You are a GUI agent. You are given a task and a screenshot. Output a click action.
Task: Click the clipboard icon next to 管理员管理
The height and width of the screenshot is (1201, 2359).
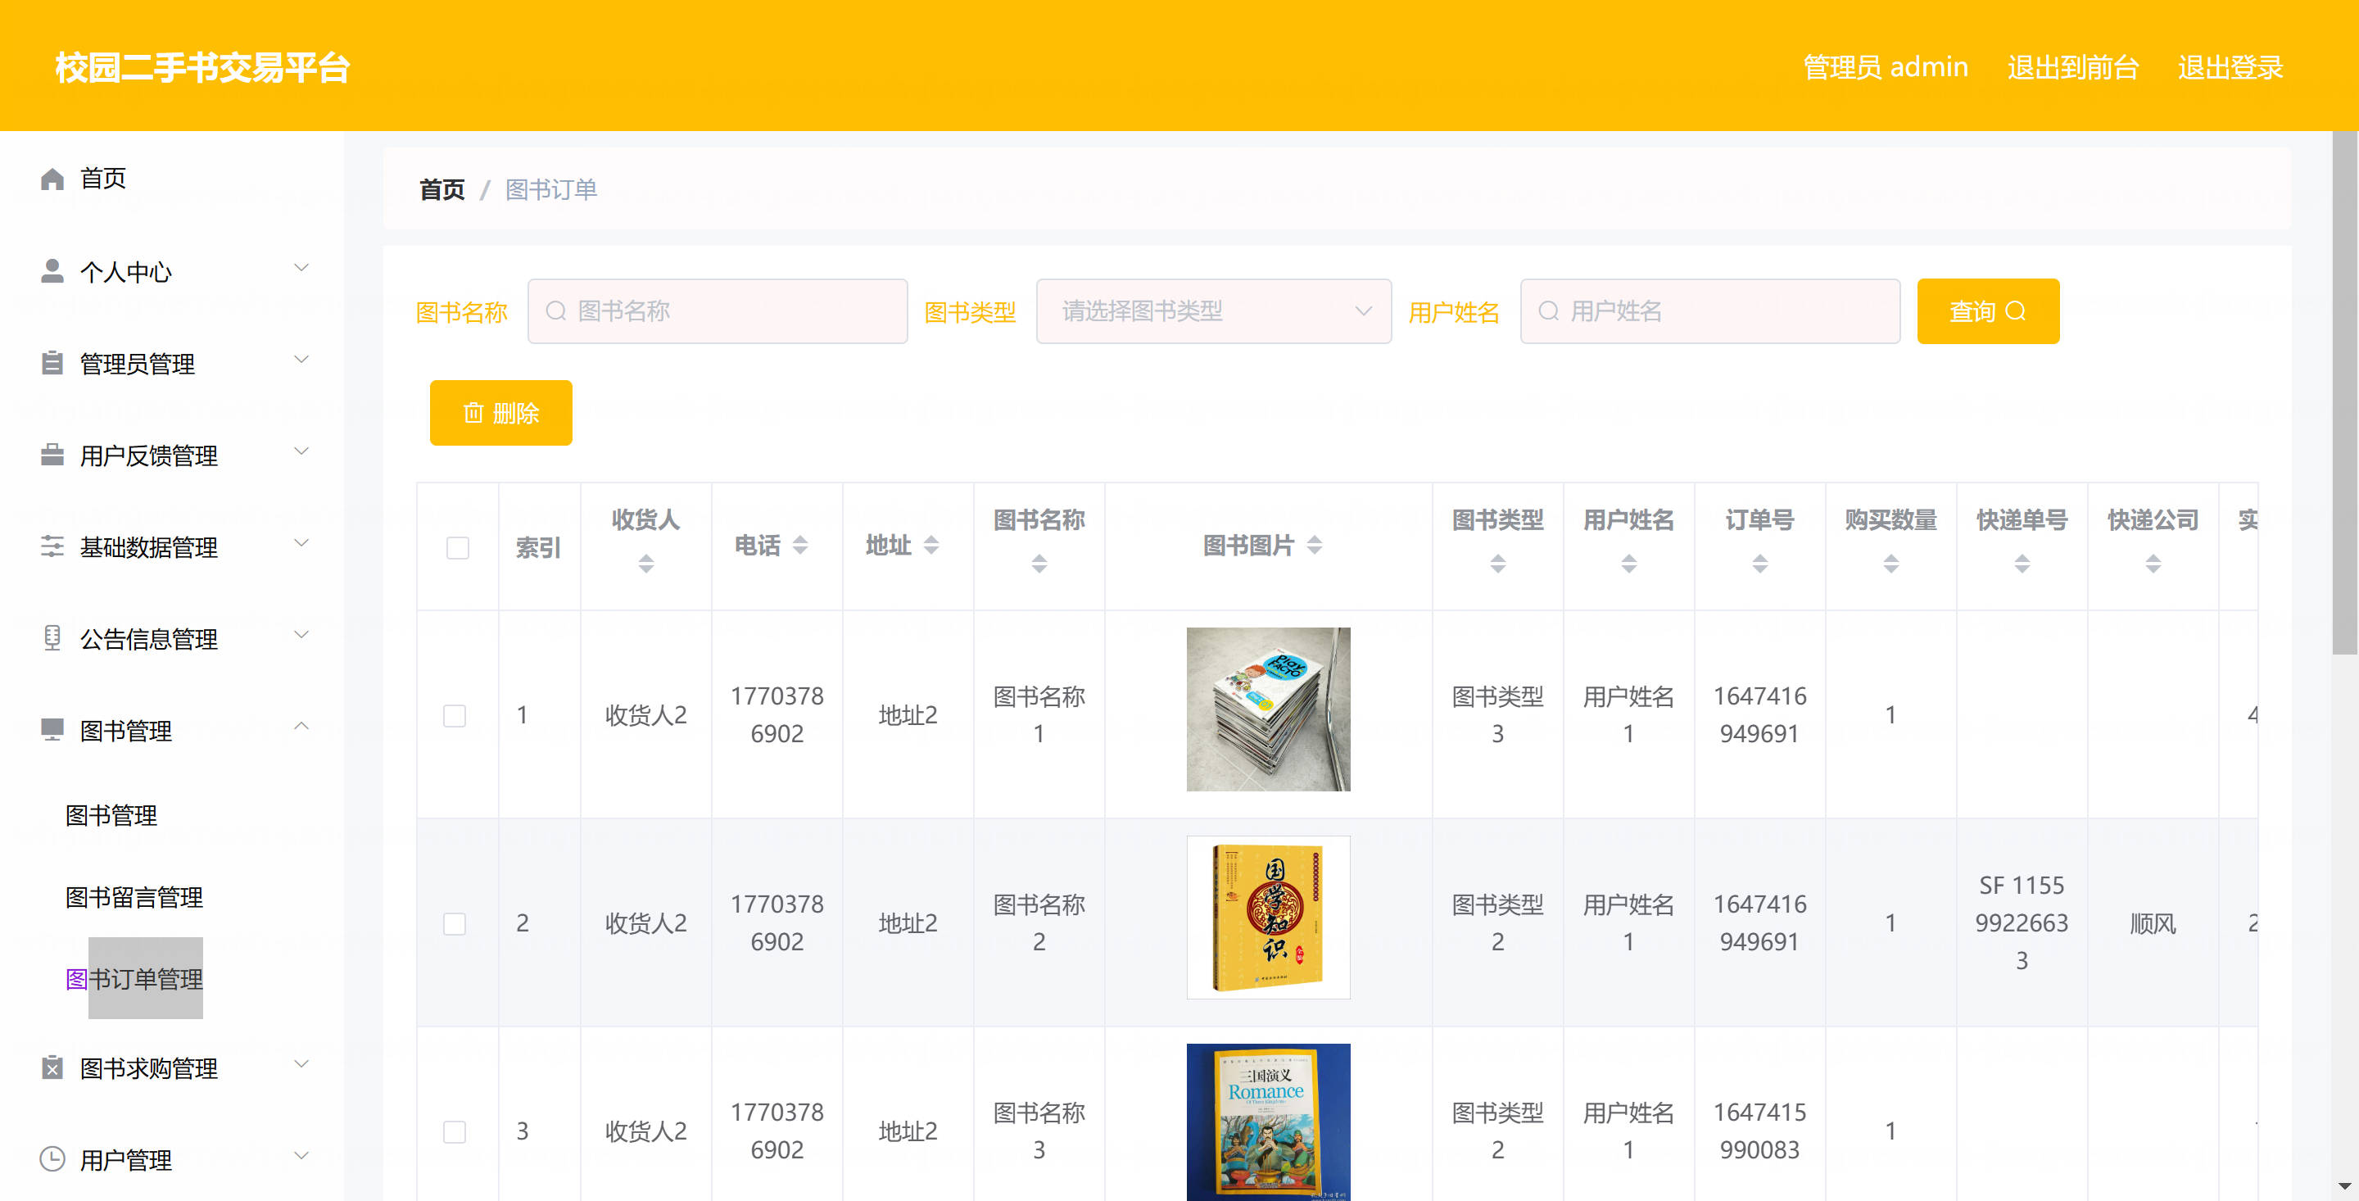coord(52,363)
